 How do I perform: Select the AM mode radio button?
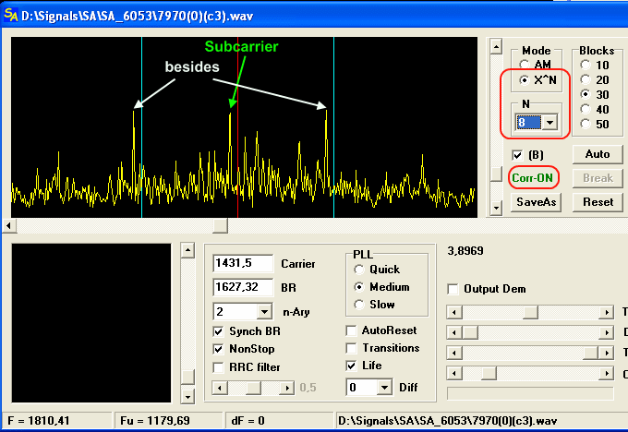[525, 65]
